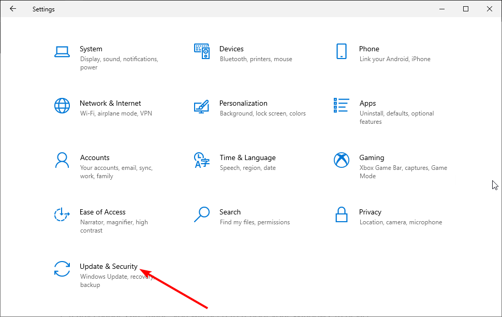
Task: Open the Update & Security label
Action: point(109,266)
